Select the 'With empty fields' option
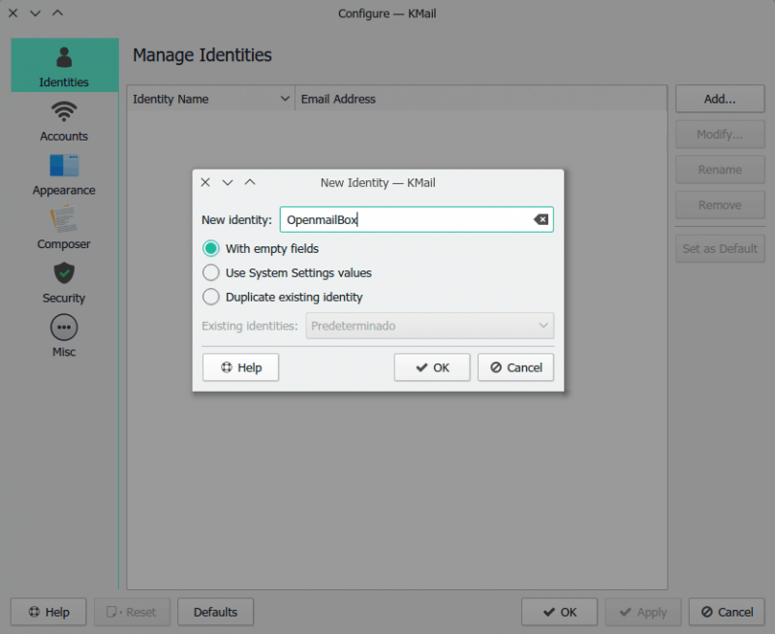 tap(210, 249)
